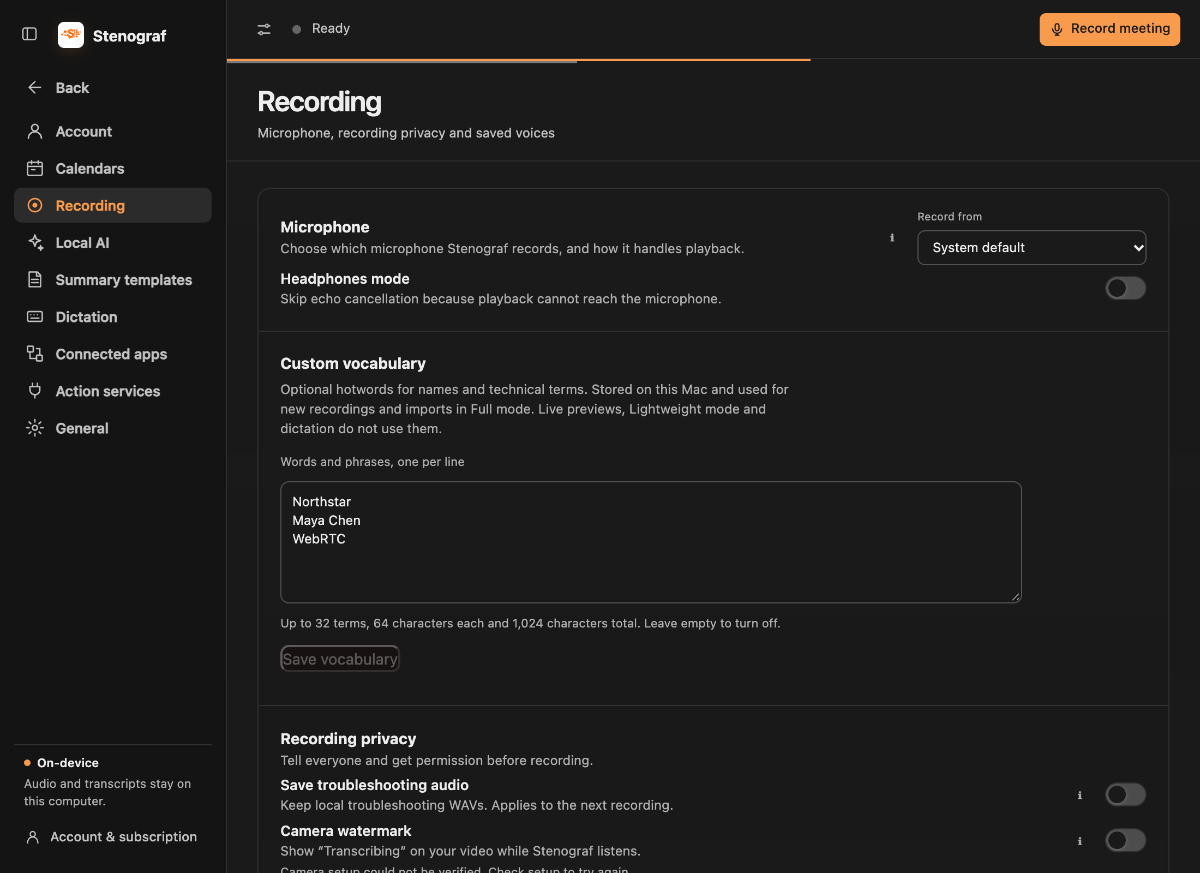Open the Local AI settings section
This screenshot has width=1200, height=873.
pyautogui.click(x=113, y=242)
